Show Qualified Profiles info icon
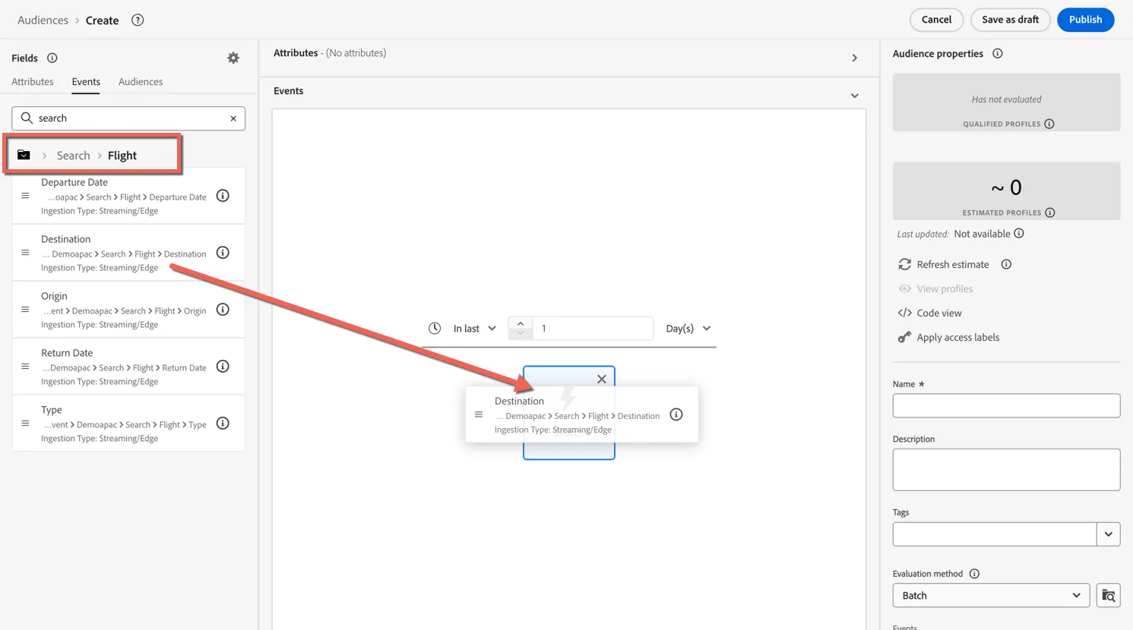The height and width of the screenshot is (630, 1133). pyautogui.click(x=1049, y=124)
